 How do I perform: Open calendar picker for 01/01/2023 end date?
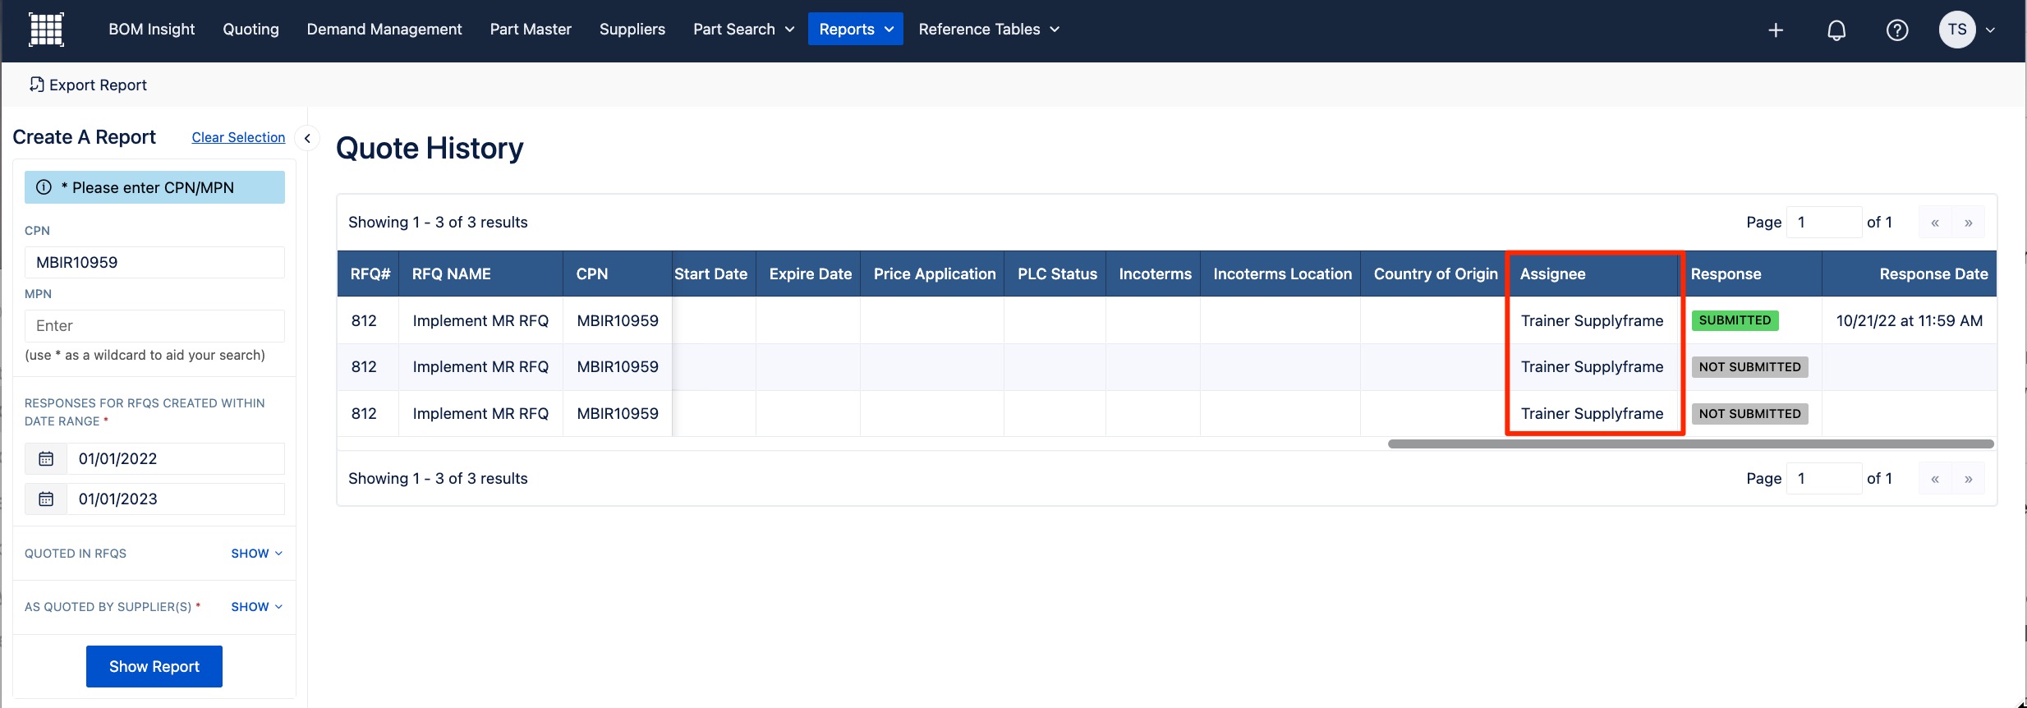coord(46,499)
